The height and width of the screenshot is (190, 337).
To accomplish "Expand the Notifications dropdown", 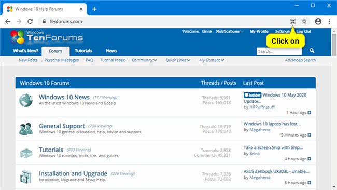I will [x=230, y=32].
